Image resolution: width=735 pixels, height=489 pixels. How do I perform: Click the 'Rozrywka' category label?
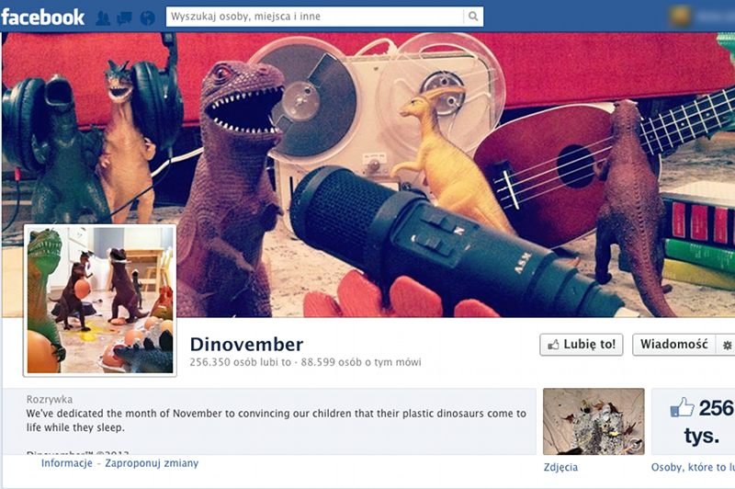click(50, 400)
